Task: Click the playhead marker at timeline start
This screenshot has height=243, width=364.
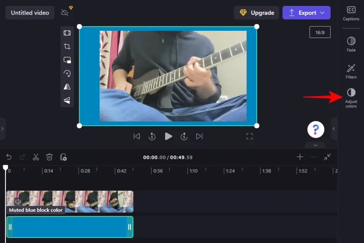Action: point(5,167)
